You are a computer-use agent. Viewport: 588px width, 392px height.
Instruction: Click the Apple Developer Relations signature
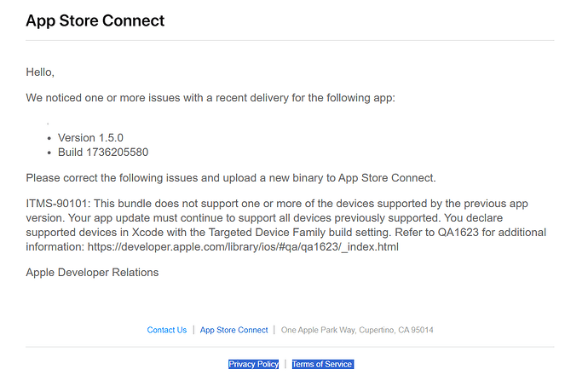point(92,273)
